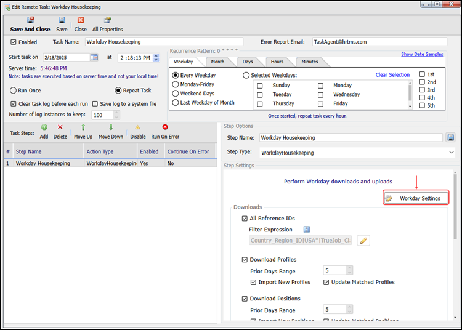462x330 pixels.
Task: Focus the Task Name input field
Action: (164, 42)
